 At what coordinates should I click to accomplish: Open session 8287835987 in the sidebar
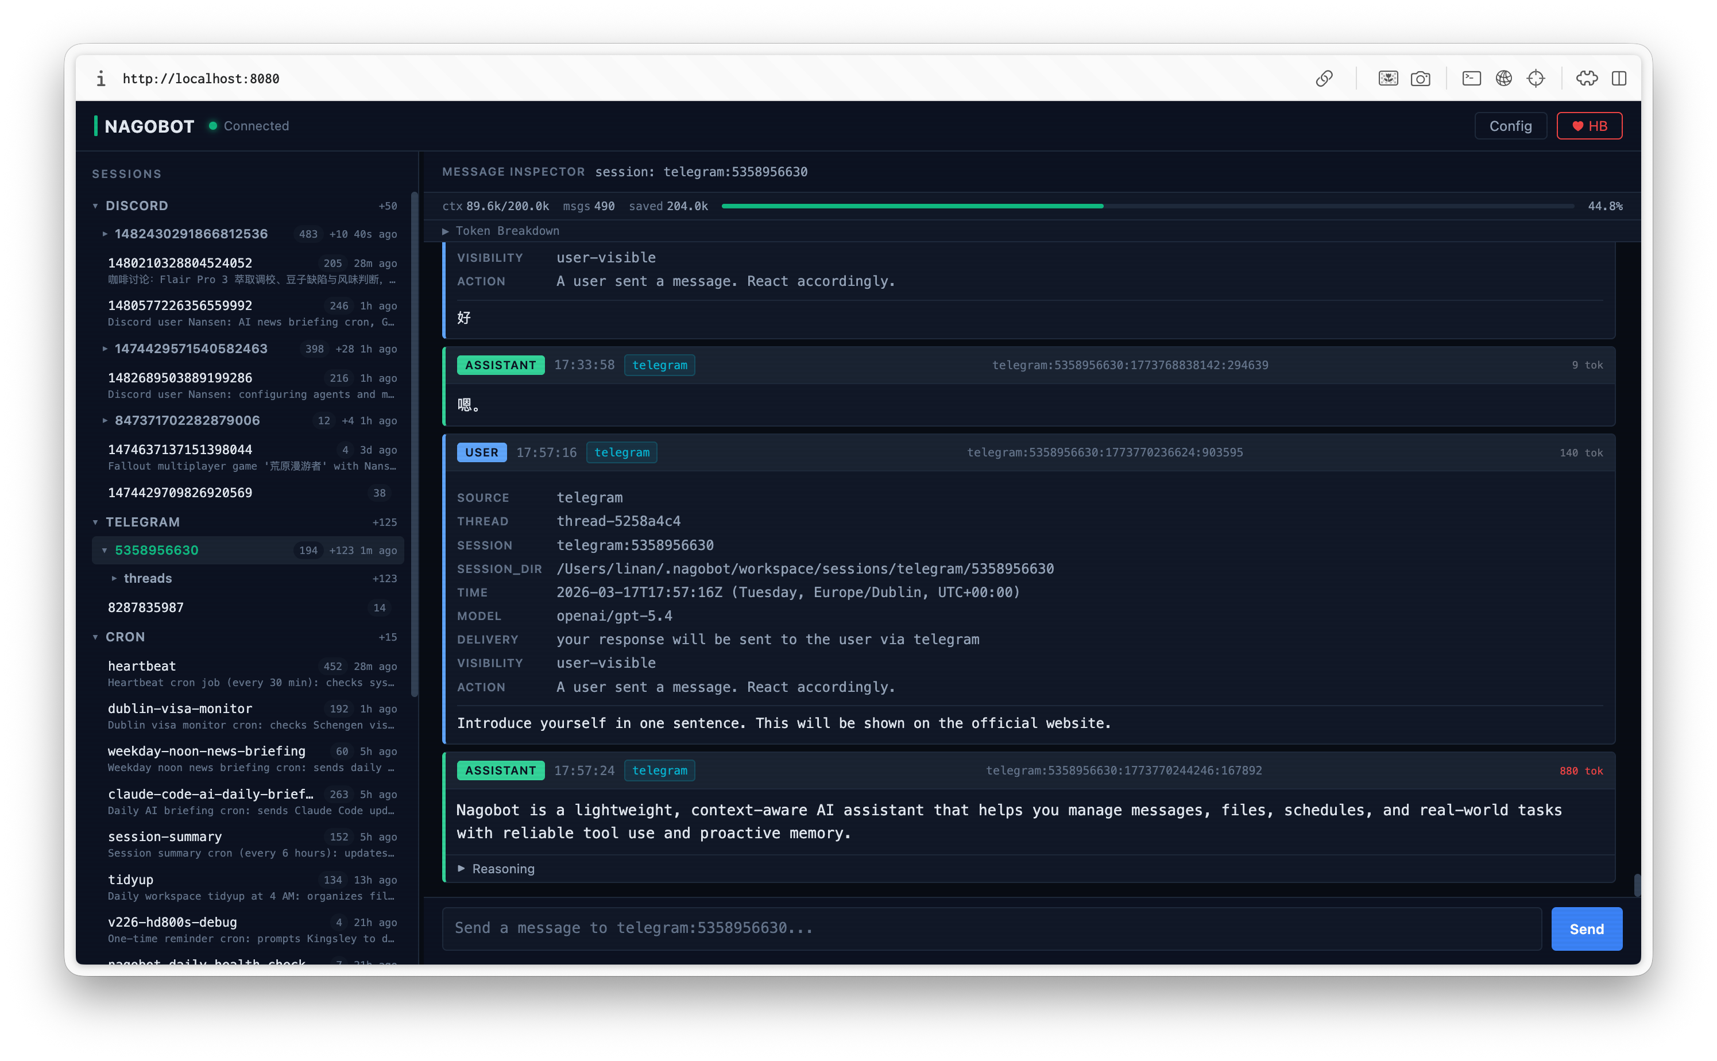145,607
